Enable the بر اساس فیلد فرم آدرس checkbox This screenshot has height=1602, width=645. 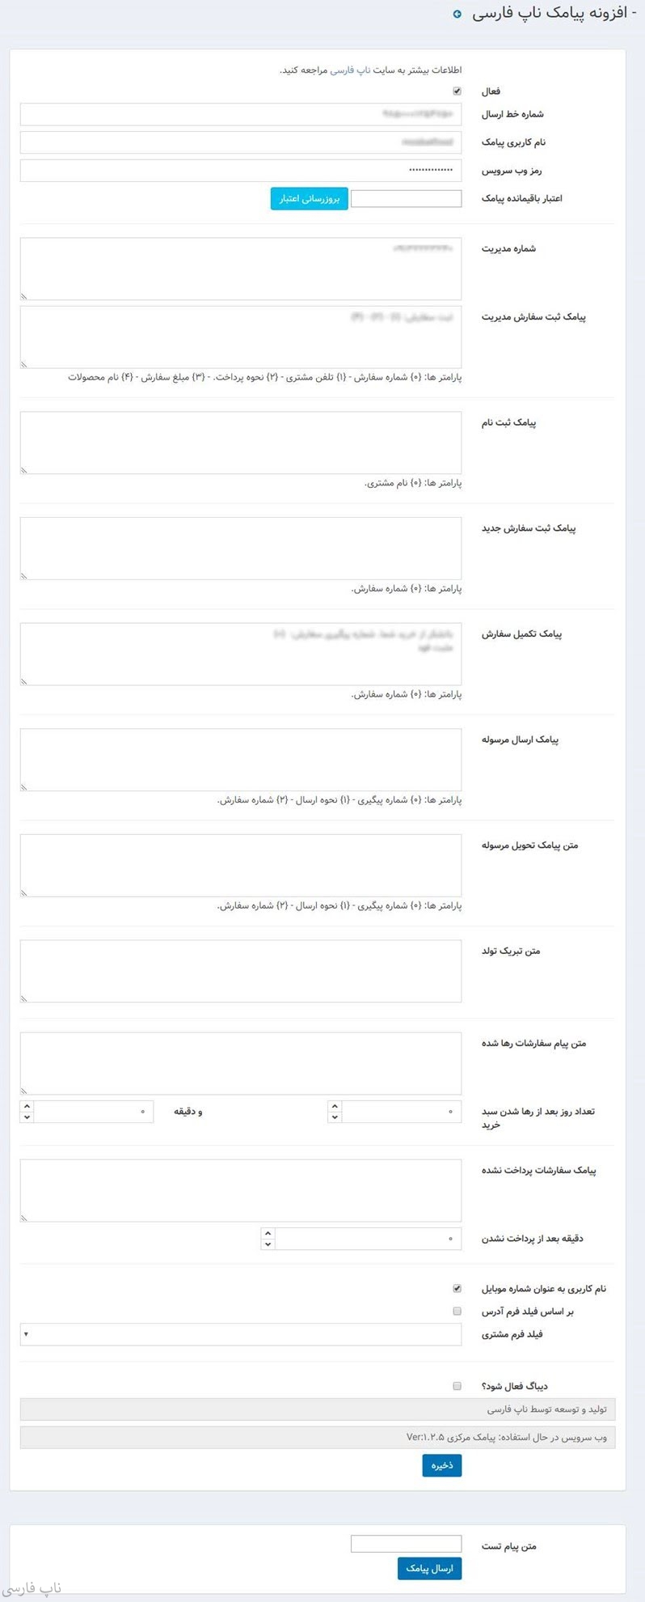click(457, 1311)
